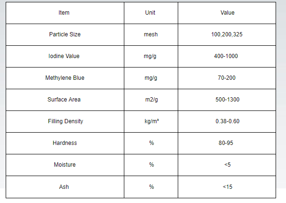Select the 'Surface Area' cell
This screenshot has height=203, width=286.
click(64, 100)
